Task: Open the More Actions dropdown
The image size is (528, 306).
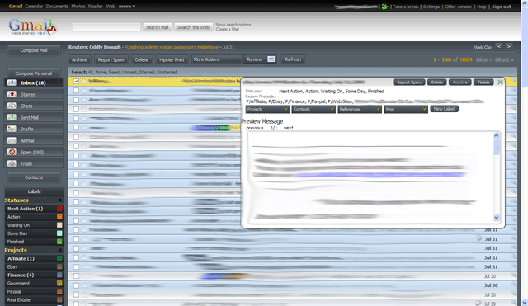Action: click(x=216, y=59)
